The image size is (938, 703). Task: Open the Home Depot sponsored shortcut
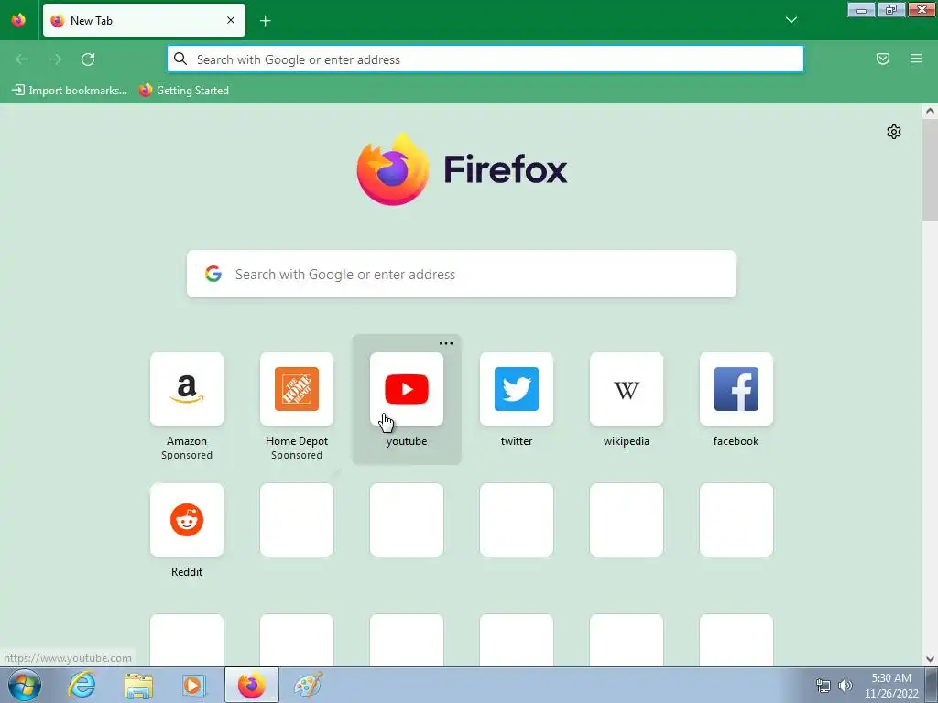[297, 389]
